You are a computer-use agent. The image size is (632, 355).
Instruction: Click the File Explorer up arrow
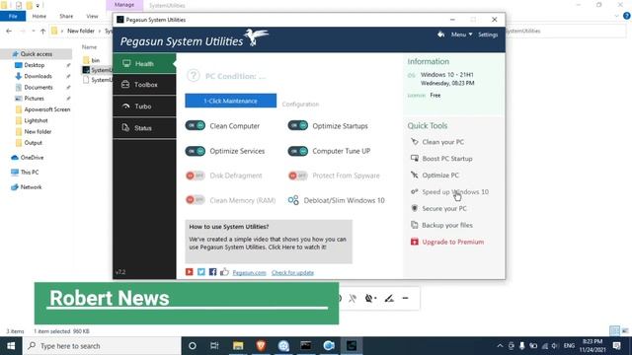coord(42,31)
